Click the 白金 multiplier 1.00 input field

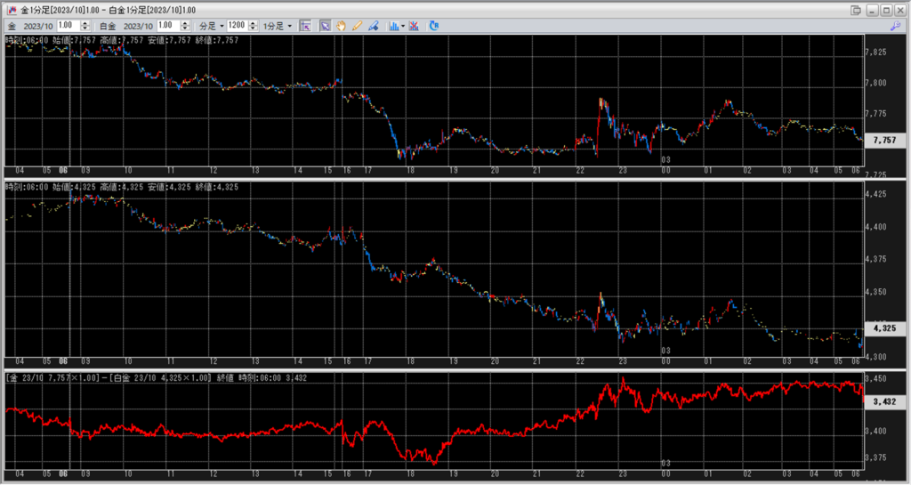169,26
